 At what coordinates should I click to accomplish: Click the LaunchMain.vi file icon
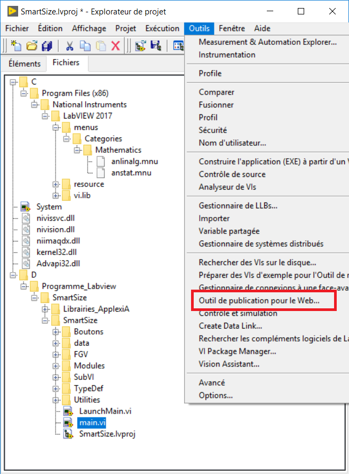68,411
